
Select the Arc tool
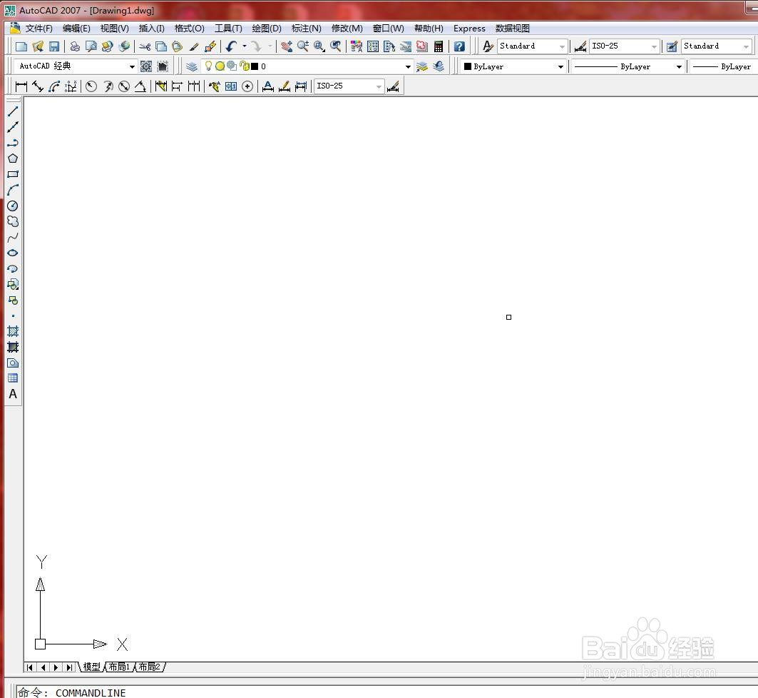tap(13, 190)
